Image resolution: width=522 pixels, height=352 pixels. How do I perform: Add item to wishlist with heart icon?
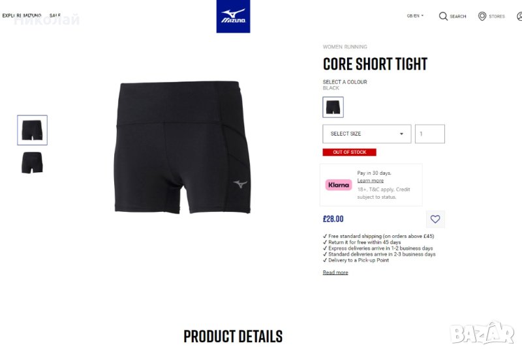point(435,219)
